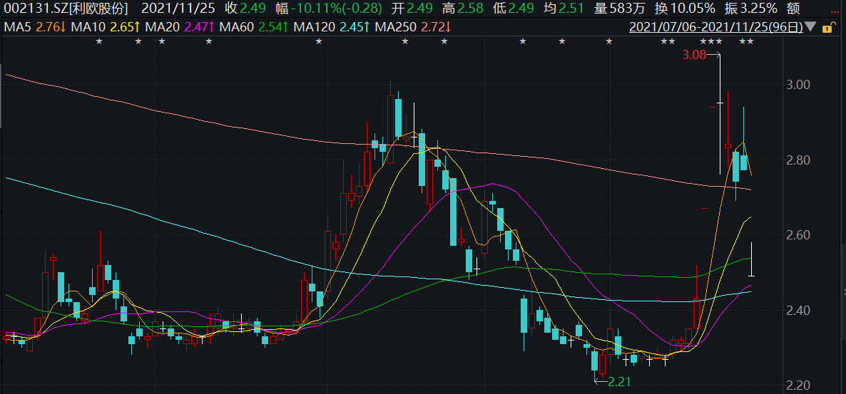
Task: Click the 2.21 lowest price annotation
Action: tap(618, 383)
